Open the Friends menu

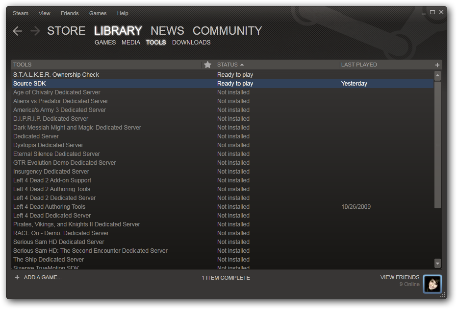[x=70, y=13]
